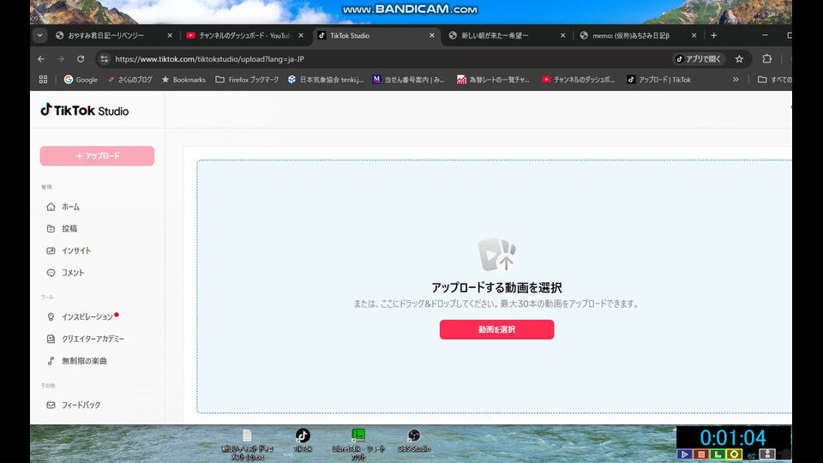Reload the page with refresh icon
The height and width of the screenshot is (463, 823).
pos(81,59)
